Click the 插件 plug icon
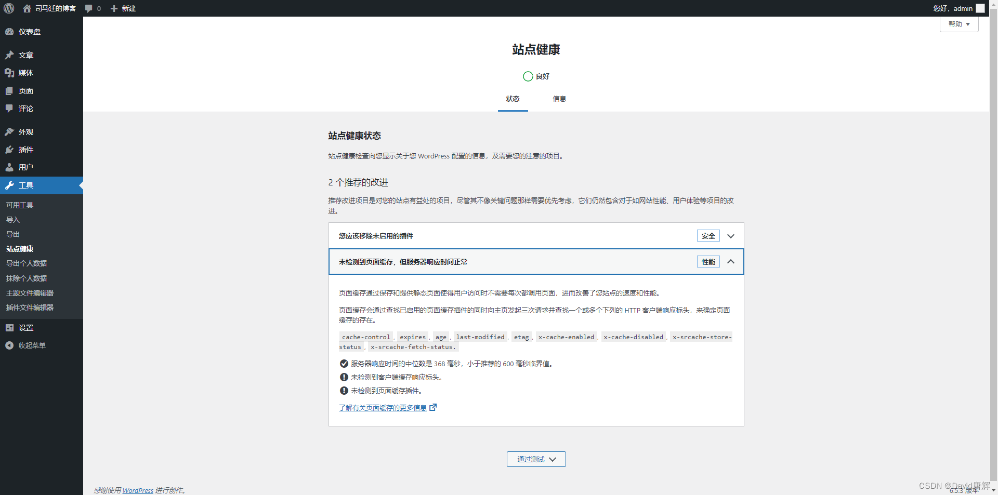The image size is (998, 495). pyautogui.click(x=9, y=150)
